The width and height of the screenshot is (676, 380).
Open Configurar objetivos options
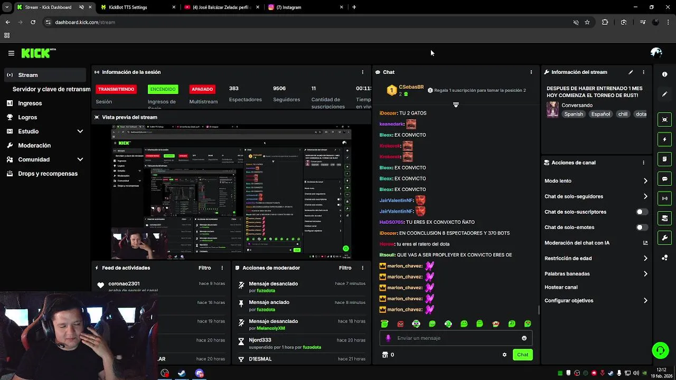(x=596, y=301)
